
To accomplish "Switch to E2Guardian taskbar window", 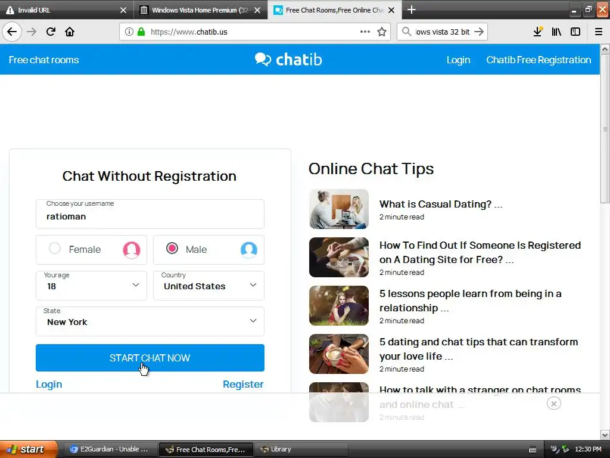I will [110, 449].
